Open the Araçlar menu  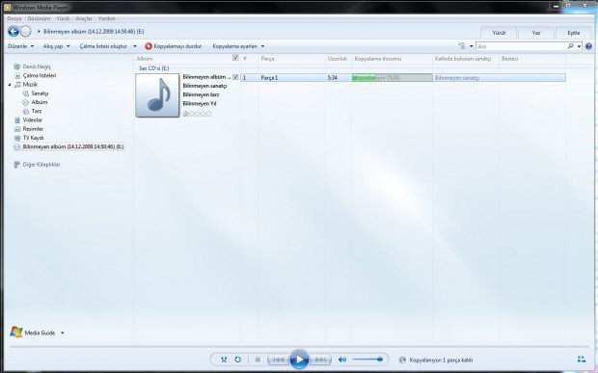84,18
